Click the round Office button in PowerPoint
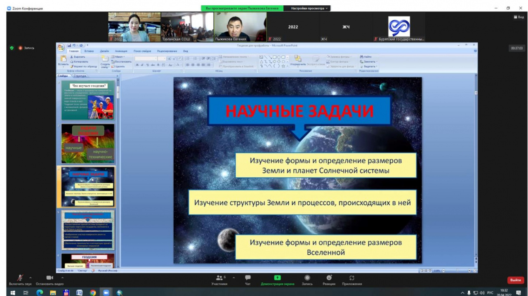This screenshot has width=528, height=296. coord(61,47)
